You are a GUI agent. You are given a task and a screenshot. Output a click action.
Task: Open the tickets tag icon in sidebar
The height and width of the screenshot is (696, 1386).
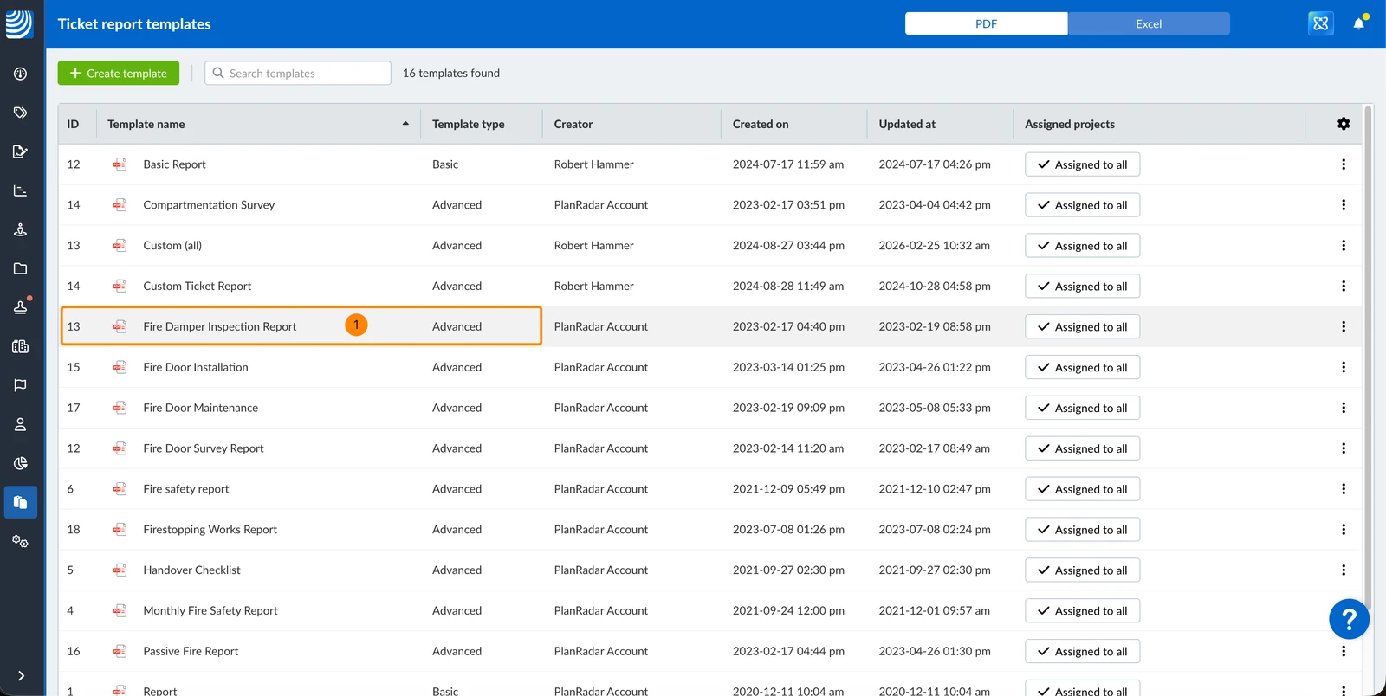[20, 113]
